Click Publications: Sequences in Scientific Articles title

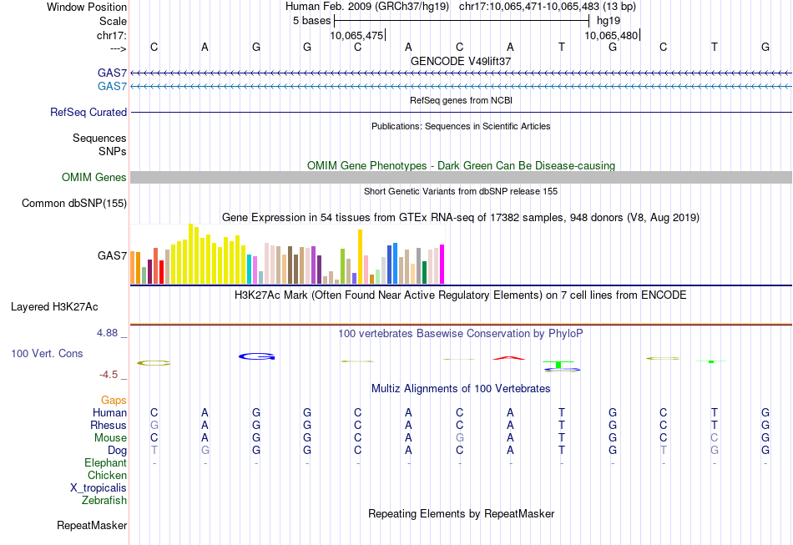click(x=461, y=126)
